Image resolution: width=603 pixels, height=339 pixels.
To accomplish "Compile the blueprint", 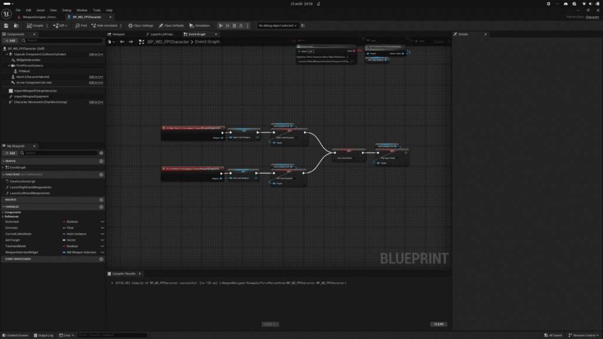I will tap(35, 26).
